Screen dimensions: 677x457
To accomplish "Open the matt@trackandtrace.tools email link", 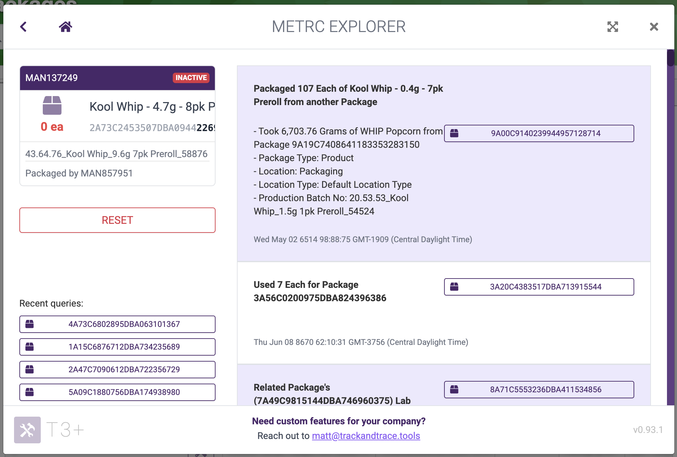I will [366, 436].
